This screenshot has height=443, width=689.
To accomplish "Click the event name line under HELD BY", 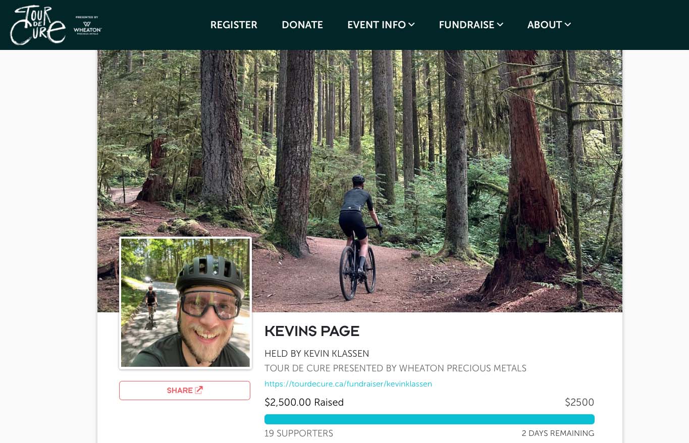I will (395, 368).
